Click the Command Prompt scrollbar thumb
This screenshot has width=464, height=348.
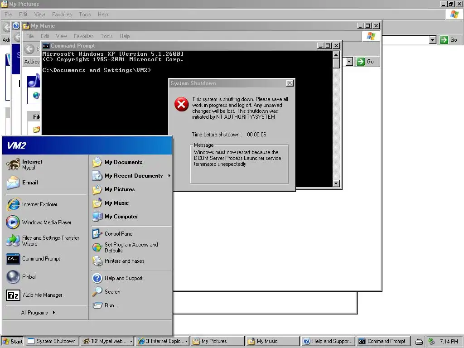[x=336, y=63]
